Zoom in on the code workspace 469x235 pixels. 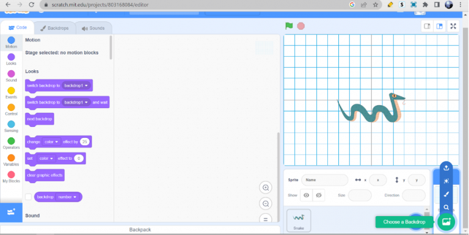(x=265, y=188)
